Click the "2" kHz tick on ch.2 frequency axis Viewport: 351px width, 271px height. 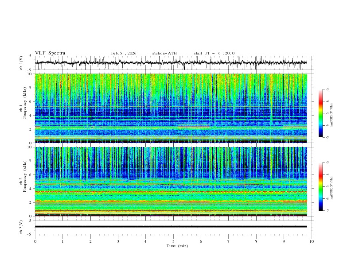[31, 202]
